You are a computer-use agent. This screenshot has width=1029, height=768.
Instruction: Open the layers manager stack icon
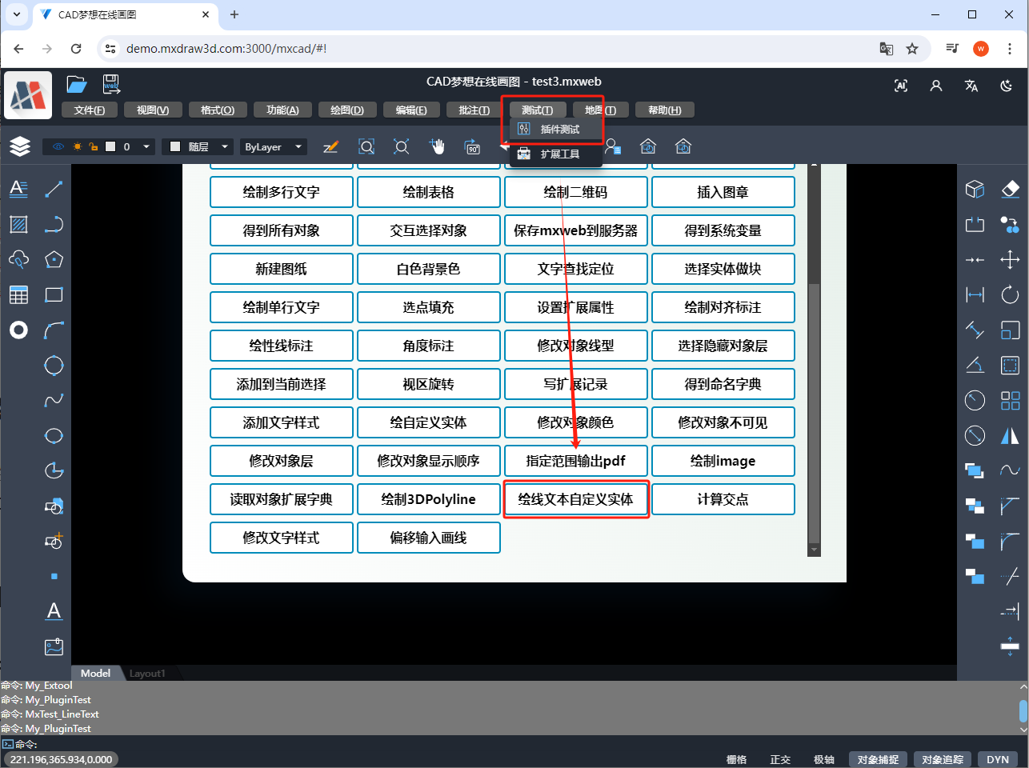(x=20, y=146)
